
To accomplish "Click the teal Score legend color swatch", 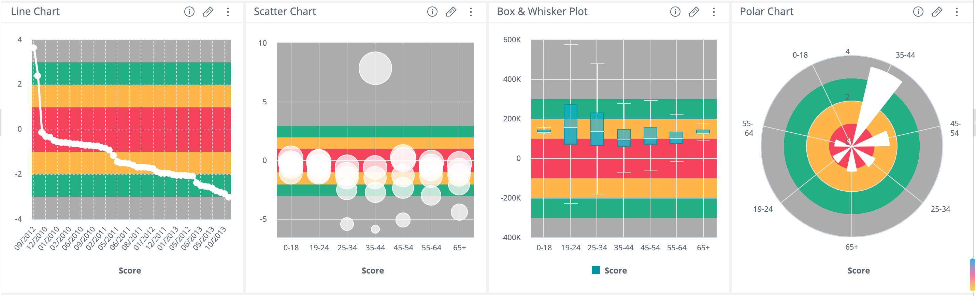I will click(595, 270).
